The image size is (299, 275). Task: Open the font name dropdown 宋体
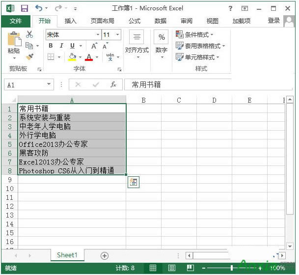click(73, 34)
